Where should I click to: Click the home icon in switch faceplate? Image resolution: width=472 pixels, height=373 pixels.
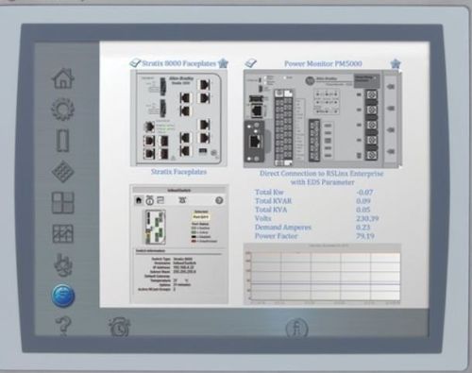[x=139, y=200]
